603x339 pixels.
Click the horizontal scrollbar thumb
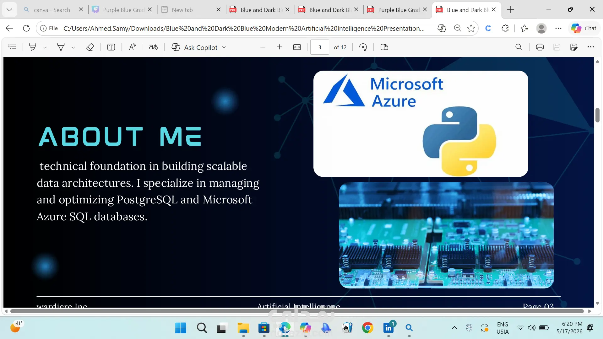297,311
